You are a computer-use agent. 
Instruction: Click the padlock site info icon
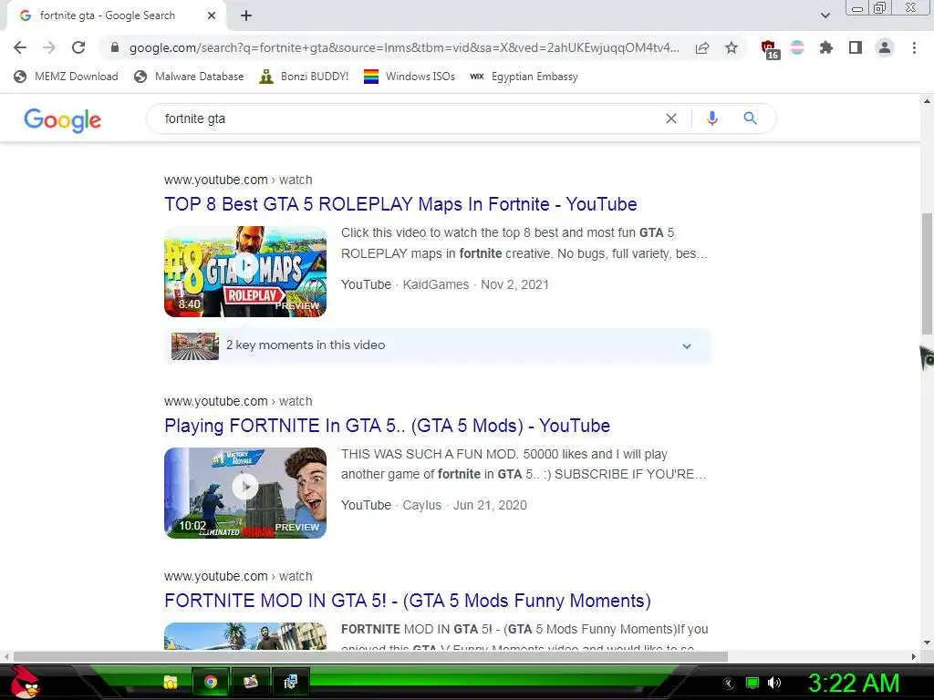pyautogui.click(x=115, y=47)
